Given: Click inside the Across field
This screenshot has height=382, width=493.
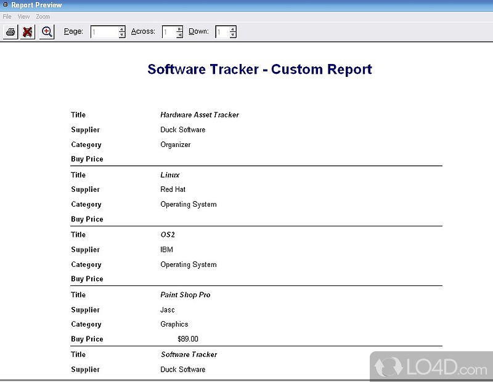Looking at the screenshot, I should [169, 32].
